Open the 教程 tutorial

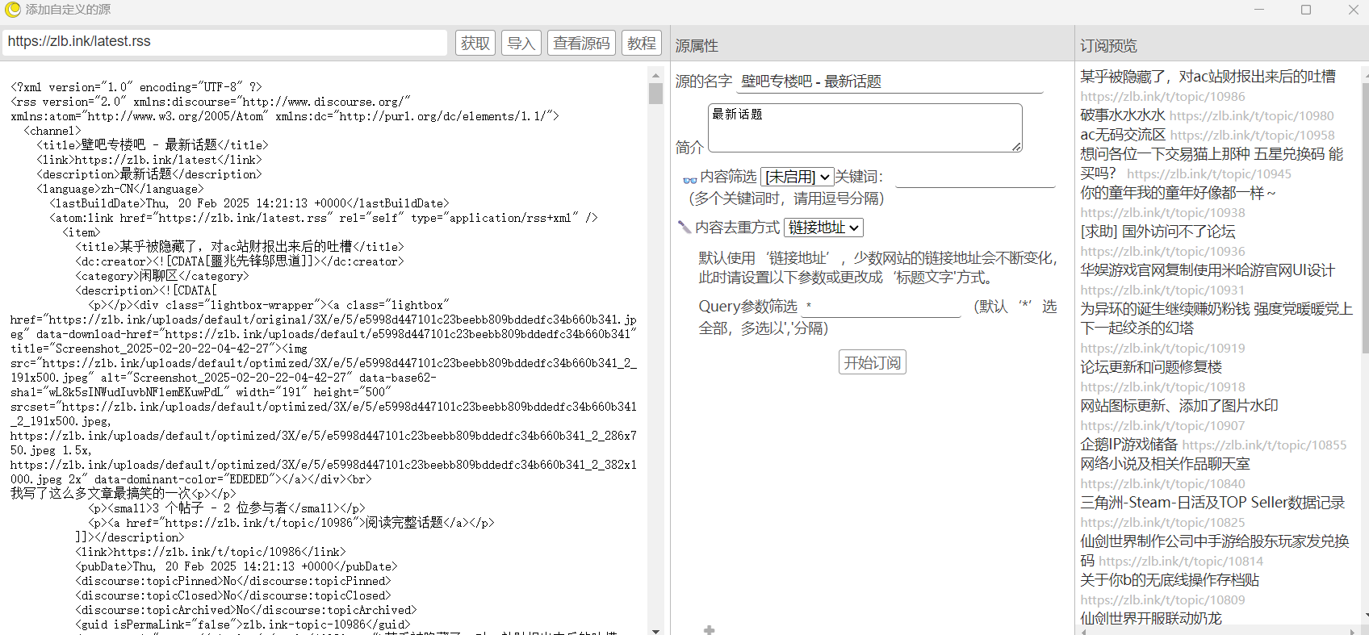click(x=642, y=43)
